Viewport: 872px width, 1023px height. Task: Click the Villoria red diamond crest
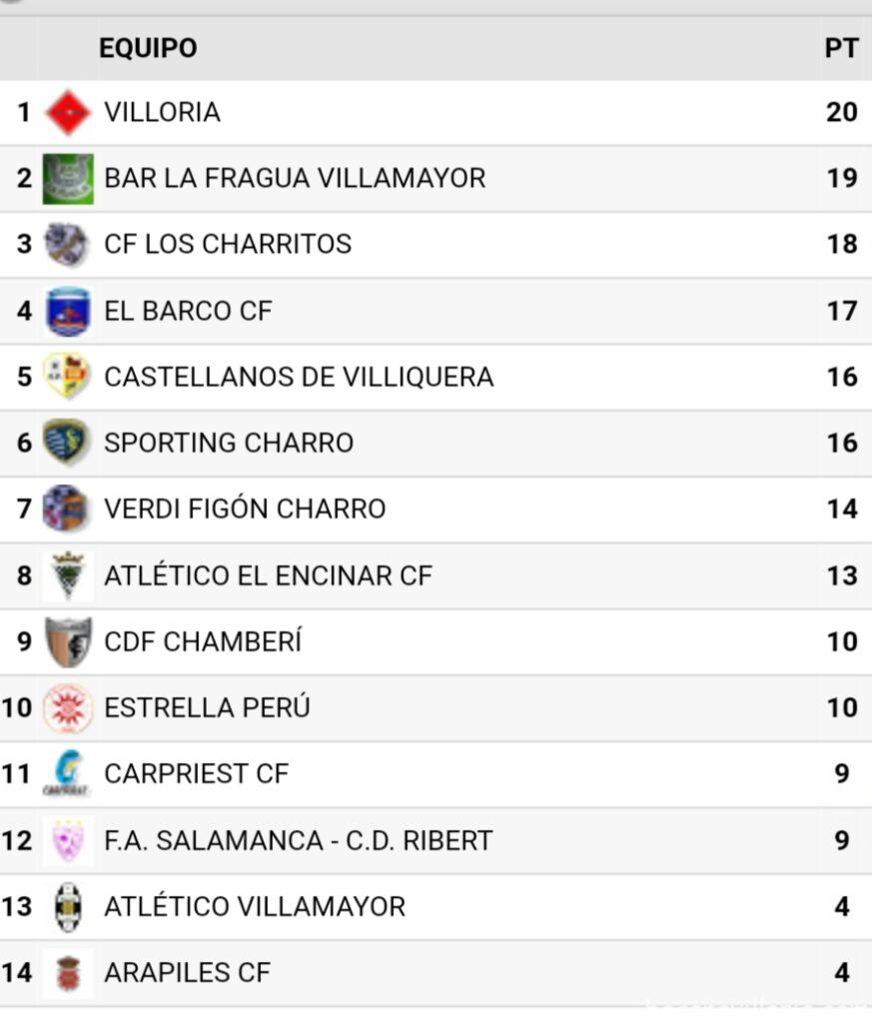68,113
